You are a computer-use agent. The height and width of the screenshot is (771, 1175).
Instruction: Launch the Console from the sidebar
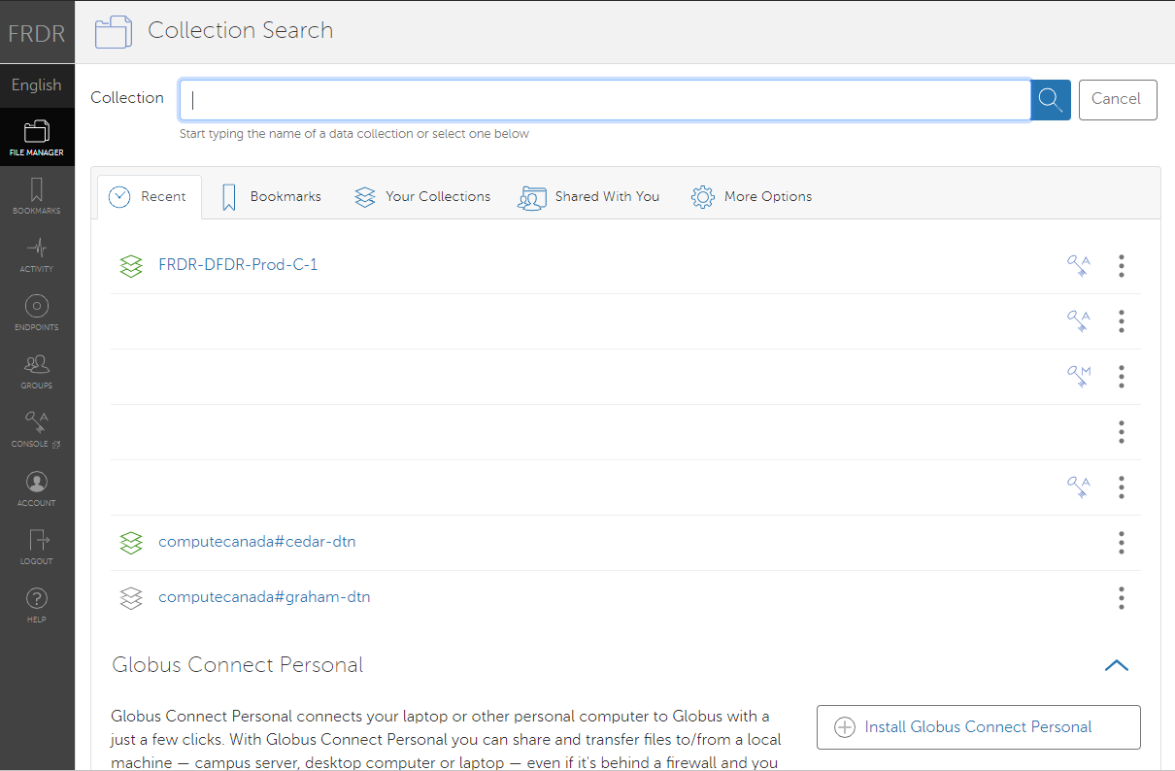pos(37,428)
